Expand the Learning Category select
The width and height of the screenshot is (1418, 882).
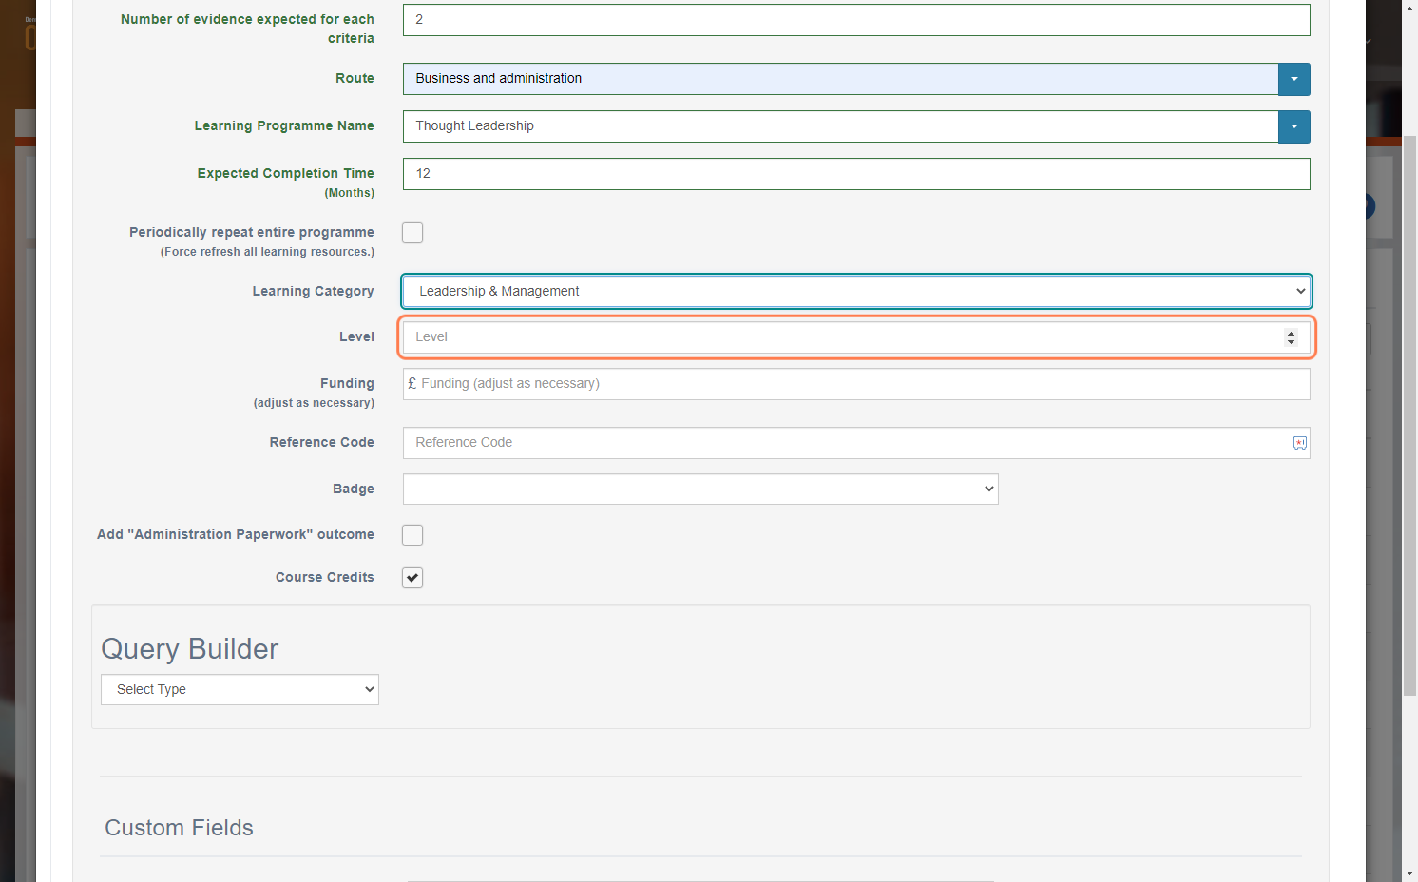pyautogui.click(x=856, y=291)
